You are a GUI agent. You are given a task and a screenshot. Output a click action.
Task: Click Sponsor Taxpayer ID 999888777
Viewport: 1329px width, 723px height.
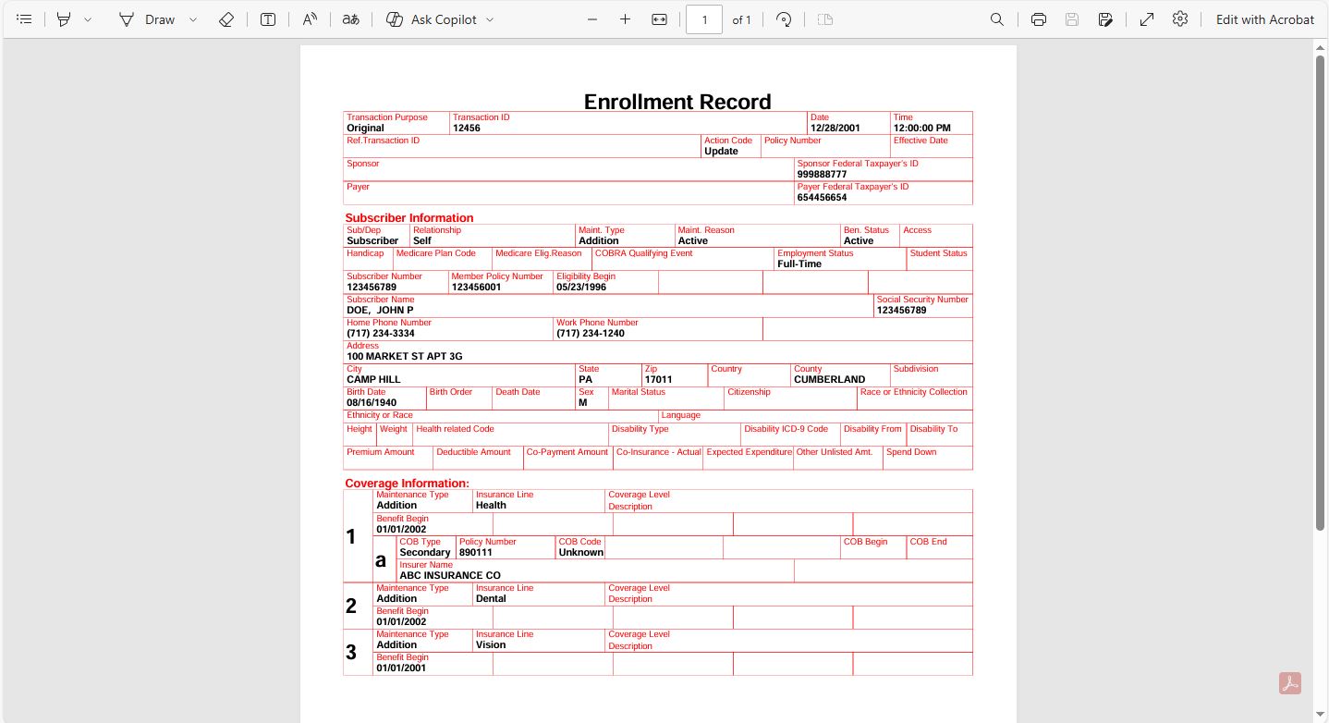(822, 175)
